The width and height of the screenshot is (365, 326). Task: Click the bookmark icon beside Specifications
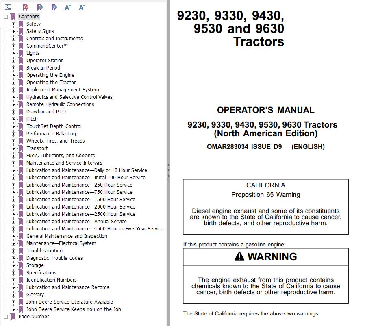[x=21, y=273]
